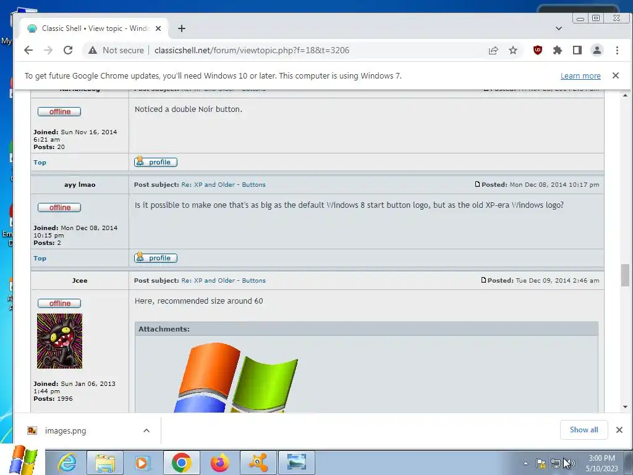Reload the Classic Shell forum page
The height and width of the screenshot is (475, 633).
[x=68, y=50]
